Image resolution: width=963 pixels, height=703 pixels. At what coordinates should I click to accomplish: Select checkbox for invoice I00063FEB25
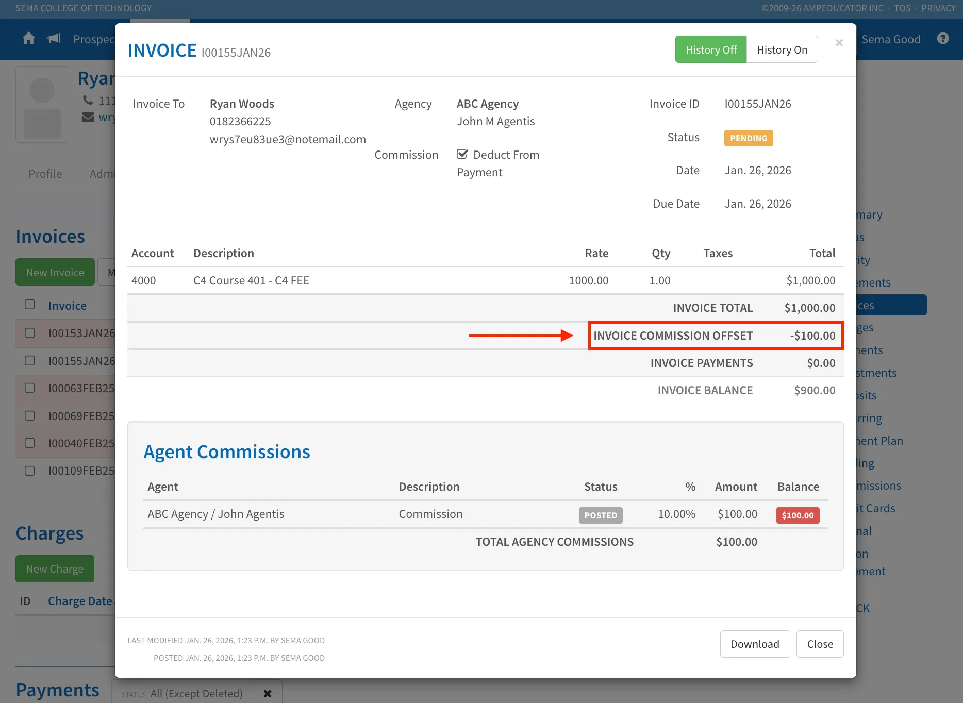pyautogui.click(x=30, y=388)
